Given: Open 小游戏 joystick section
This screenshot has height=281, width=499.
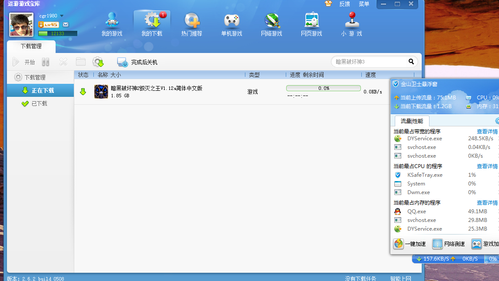Looking at the screenshot, I should pyautogui.click(x=352, y=24).
